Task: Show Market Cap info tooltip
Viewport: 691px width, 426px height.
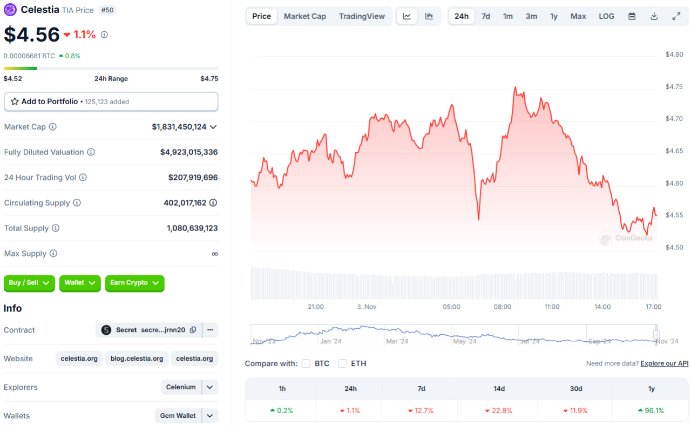Action: click(x=52, y=127)
